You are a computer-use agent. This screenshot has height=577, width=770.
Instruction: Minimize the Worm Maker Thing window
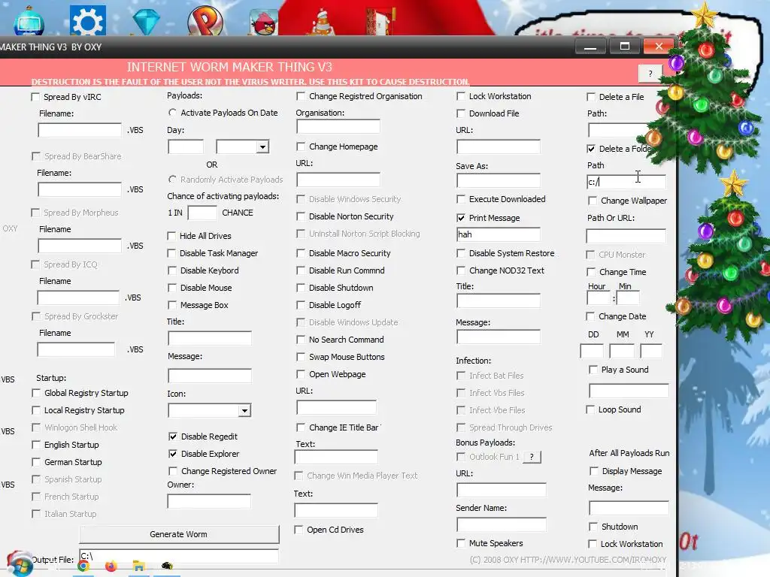point(590,47)
